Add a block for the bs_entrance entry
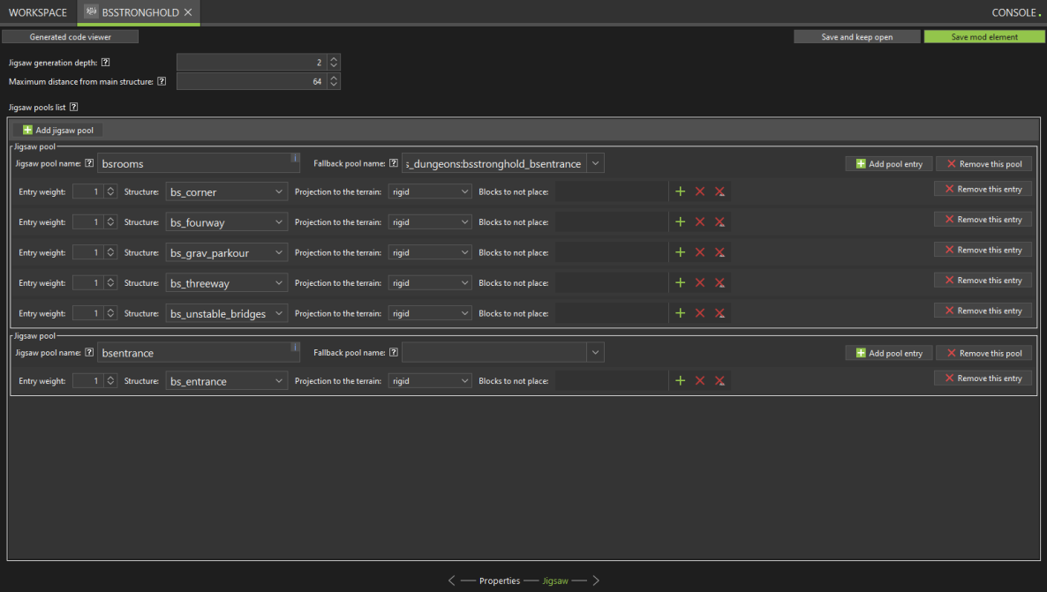The height and width of the screenshot is (592, 1047). (x=680, y=380)
